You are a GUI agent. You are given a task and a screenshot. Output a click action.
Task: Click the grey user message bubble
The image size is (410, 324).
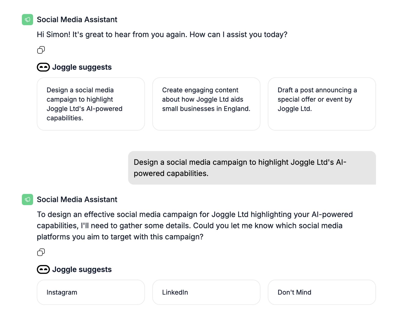tap(252, 168)
